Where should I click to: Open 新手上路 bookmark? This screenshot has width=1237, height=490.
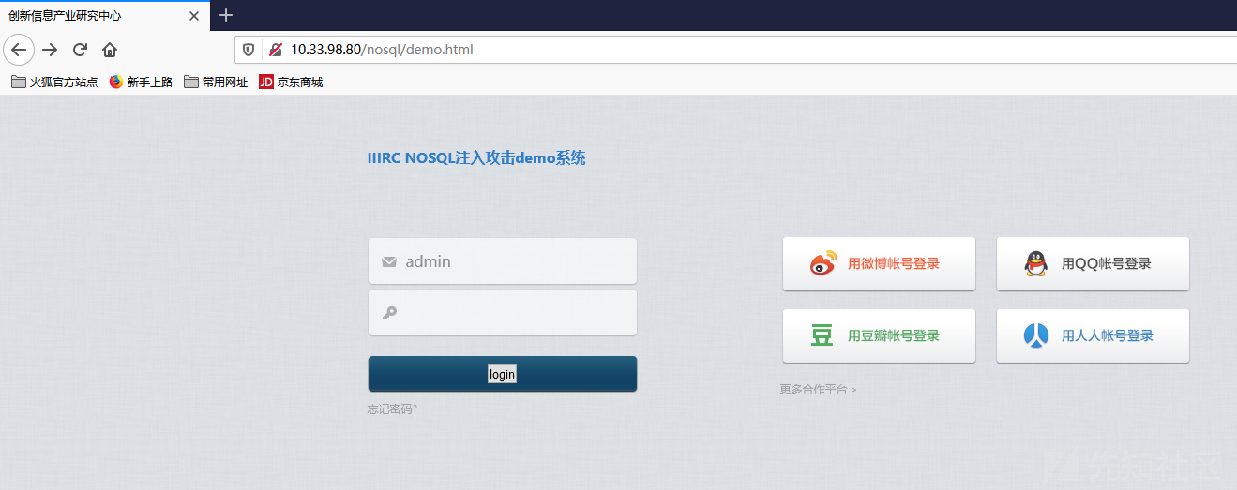[x=141, y=82]
